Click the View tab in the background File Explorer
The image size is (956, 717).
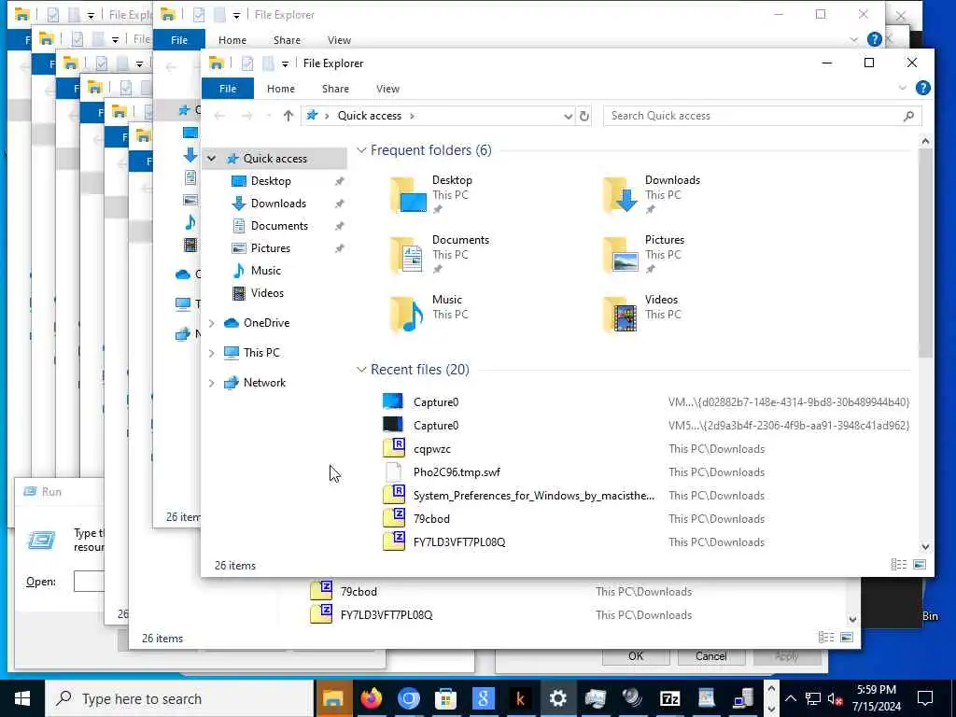pyautogui.click(x=339, y=40)
